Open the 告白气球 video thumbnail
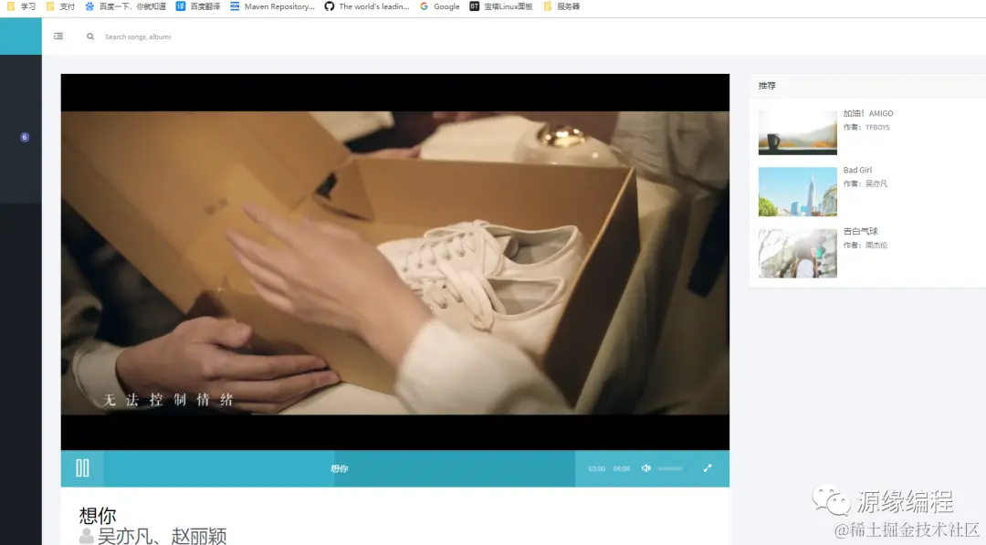Viewport: 986px width, 545px height. tap(797, 253)
